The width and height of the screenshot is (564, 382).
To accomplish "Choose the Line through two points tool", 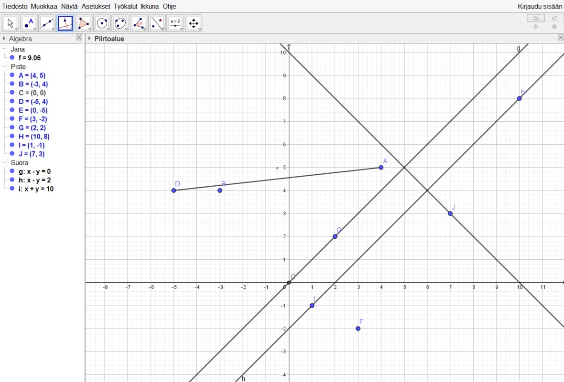I will click(47, 23).
